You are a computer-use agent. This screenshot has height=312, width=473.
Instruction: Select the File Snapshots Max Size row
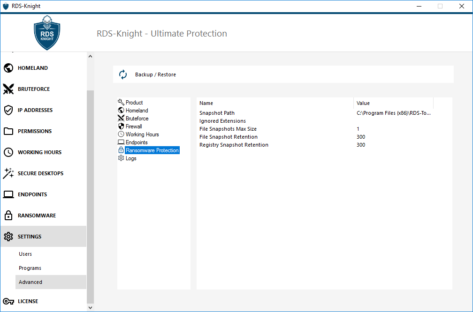click(x=315, y=129)
